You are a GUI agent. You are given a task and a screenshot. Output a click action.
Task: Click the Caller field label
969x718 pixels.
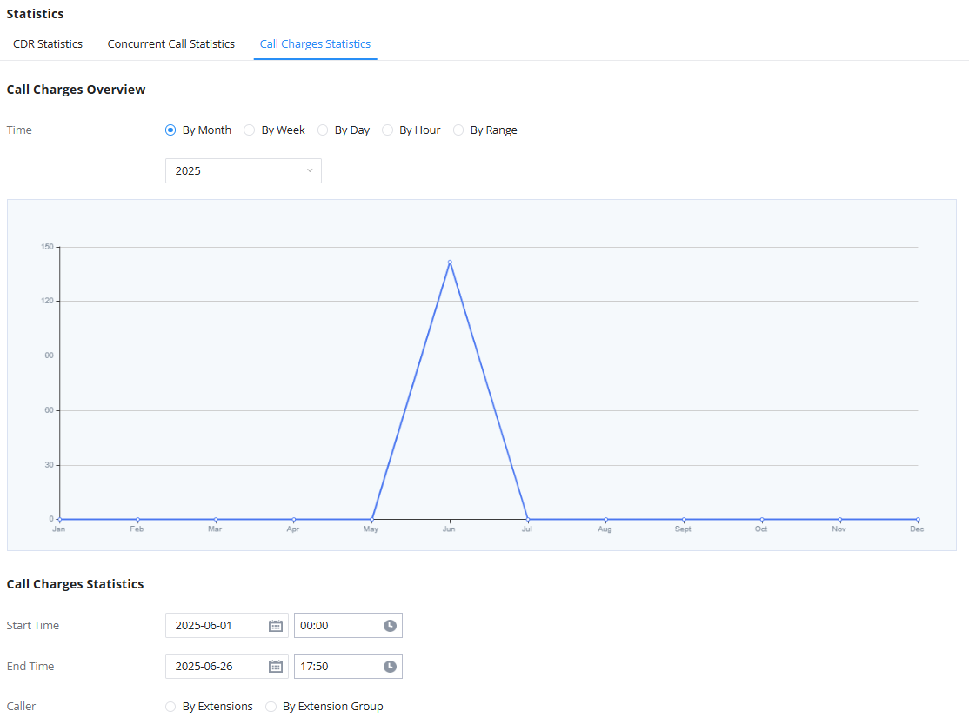tap(21, 707)
